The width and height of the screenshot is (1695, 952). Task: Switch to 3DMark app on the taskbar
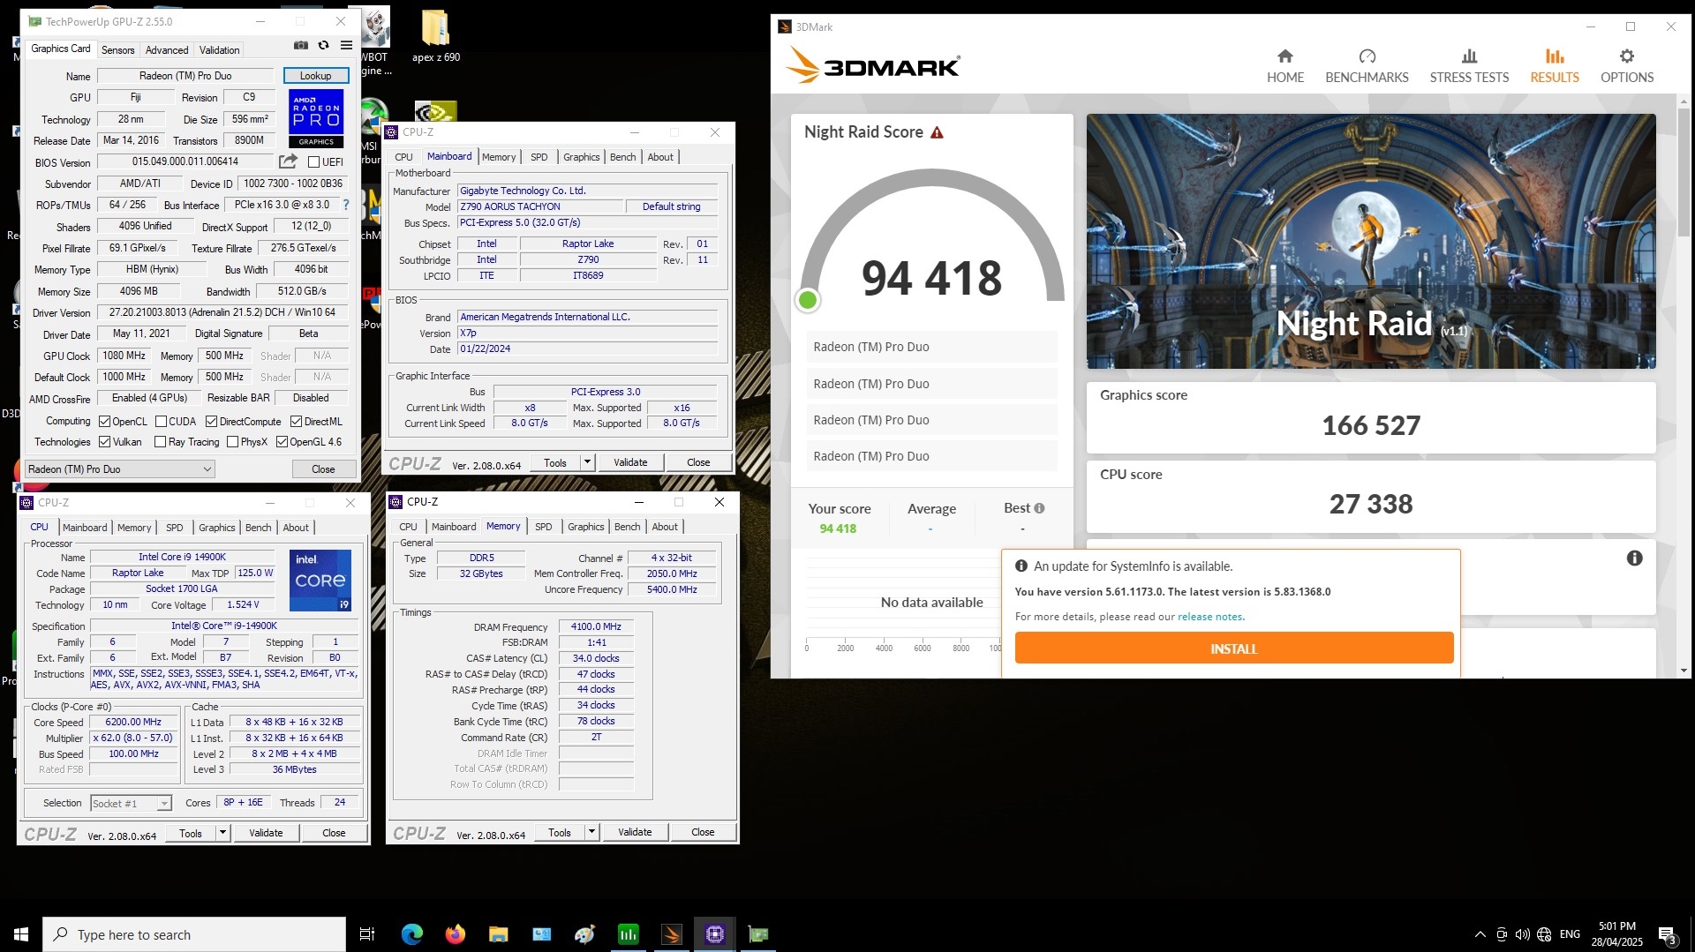coord(672,934)
